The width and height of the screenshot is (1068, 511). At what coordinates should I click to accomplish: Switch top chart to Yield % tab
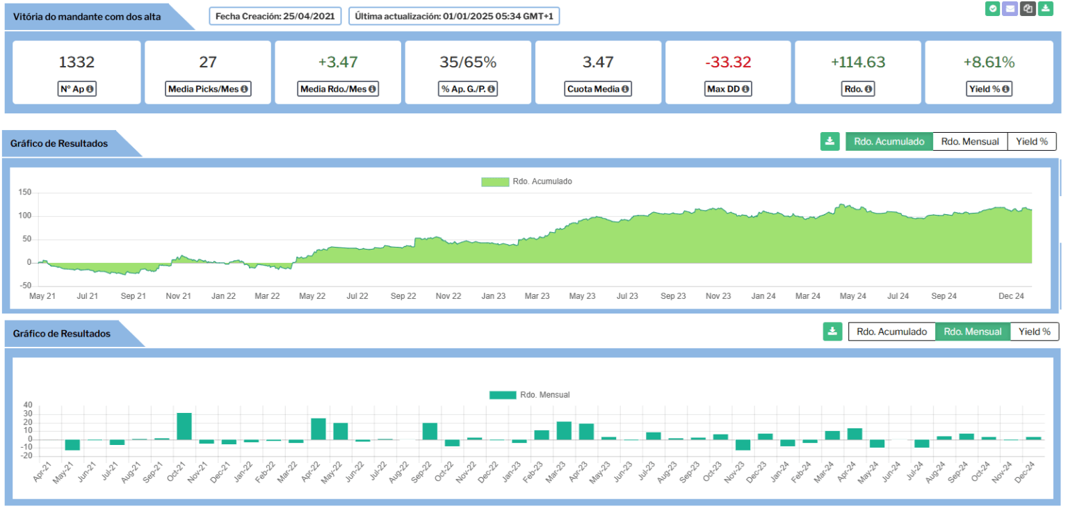1032,141
